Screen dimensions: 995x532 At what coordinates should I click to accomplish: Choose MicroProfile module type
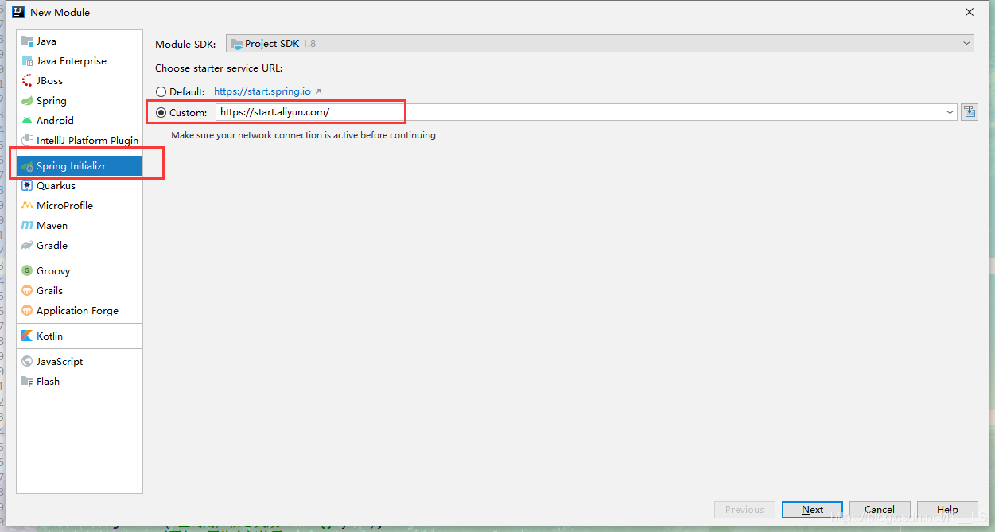[x=80, y=206]
